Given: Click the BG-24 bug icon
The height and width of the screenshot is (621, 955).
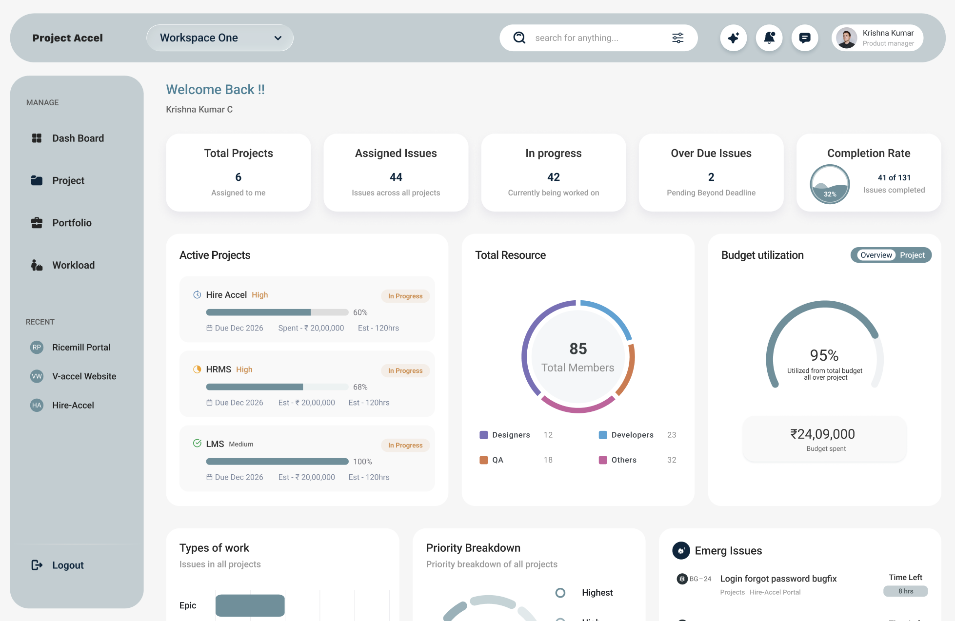Looking at the screenshot, I should [682, 579].
